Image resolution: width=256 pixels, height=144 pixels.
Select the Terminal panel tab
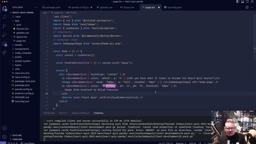(99, 113)
